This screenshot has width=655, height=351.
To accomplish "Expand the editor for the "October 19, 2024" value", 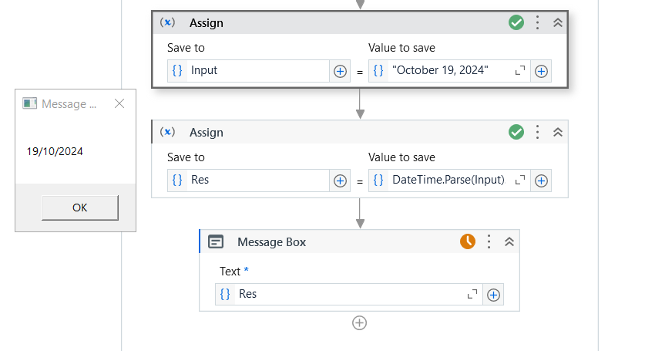I will point(519,71).
